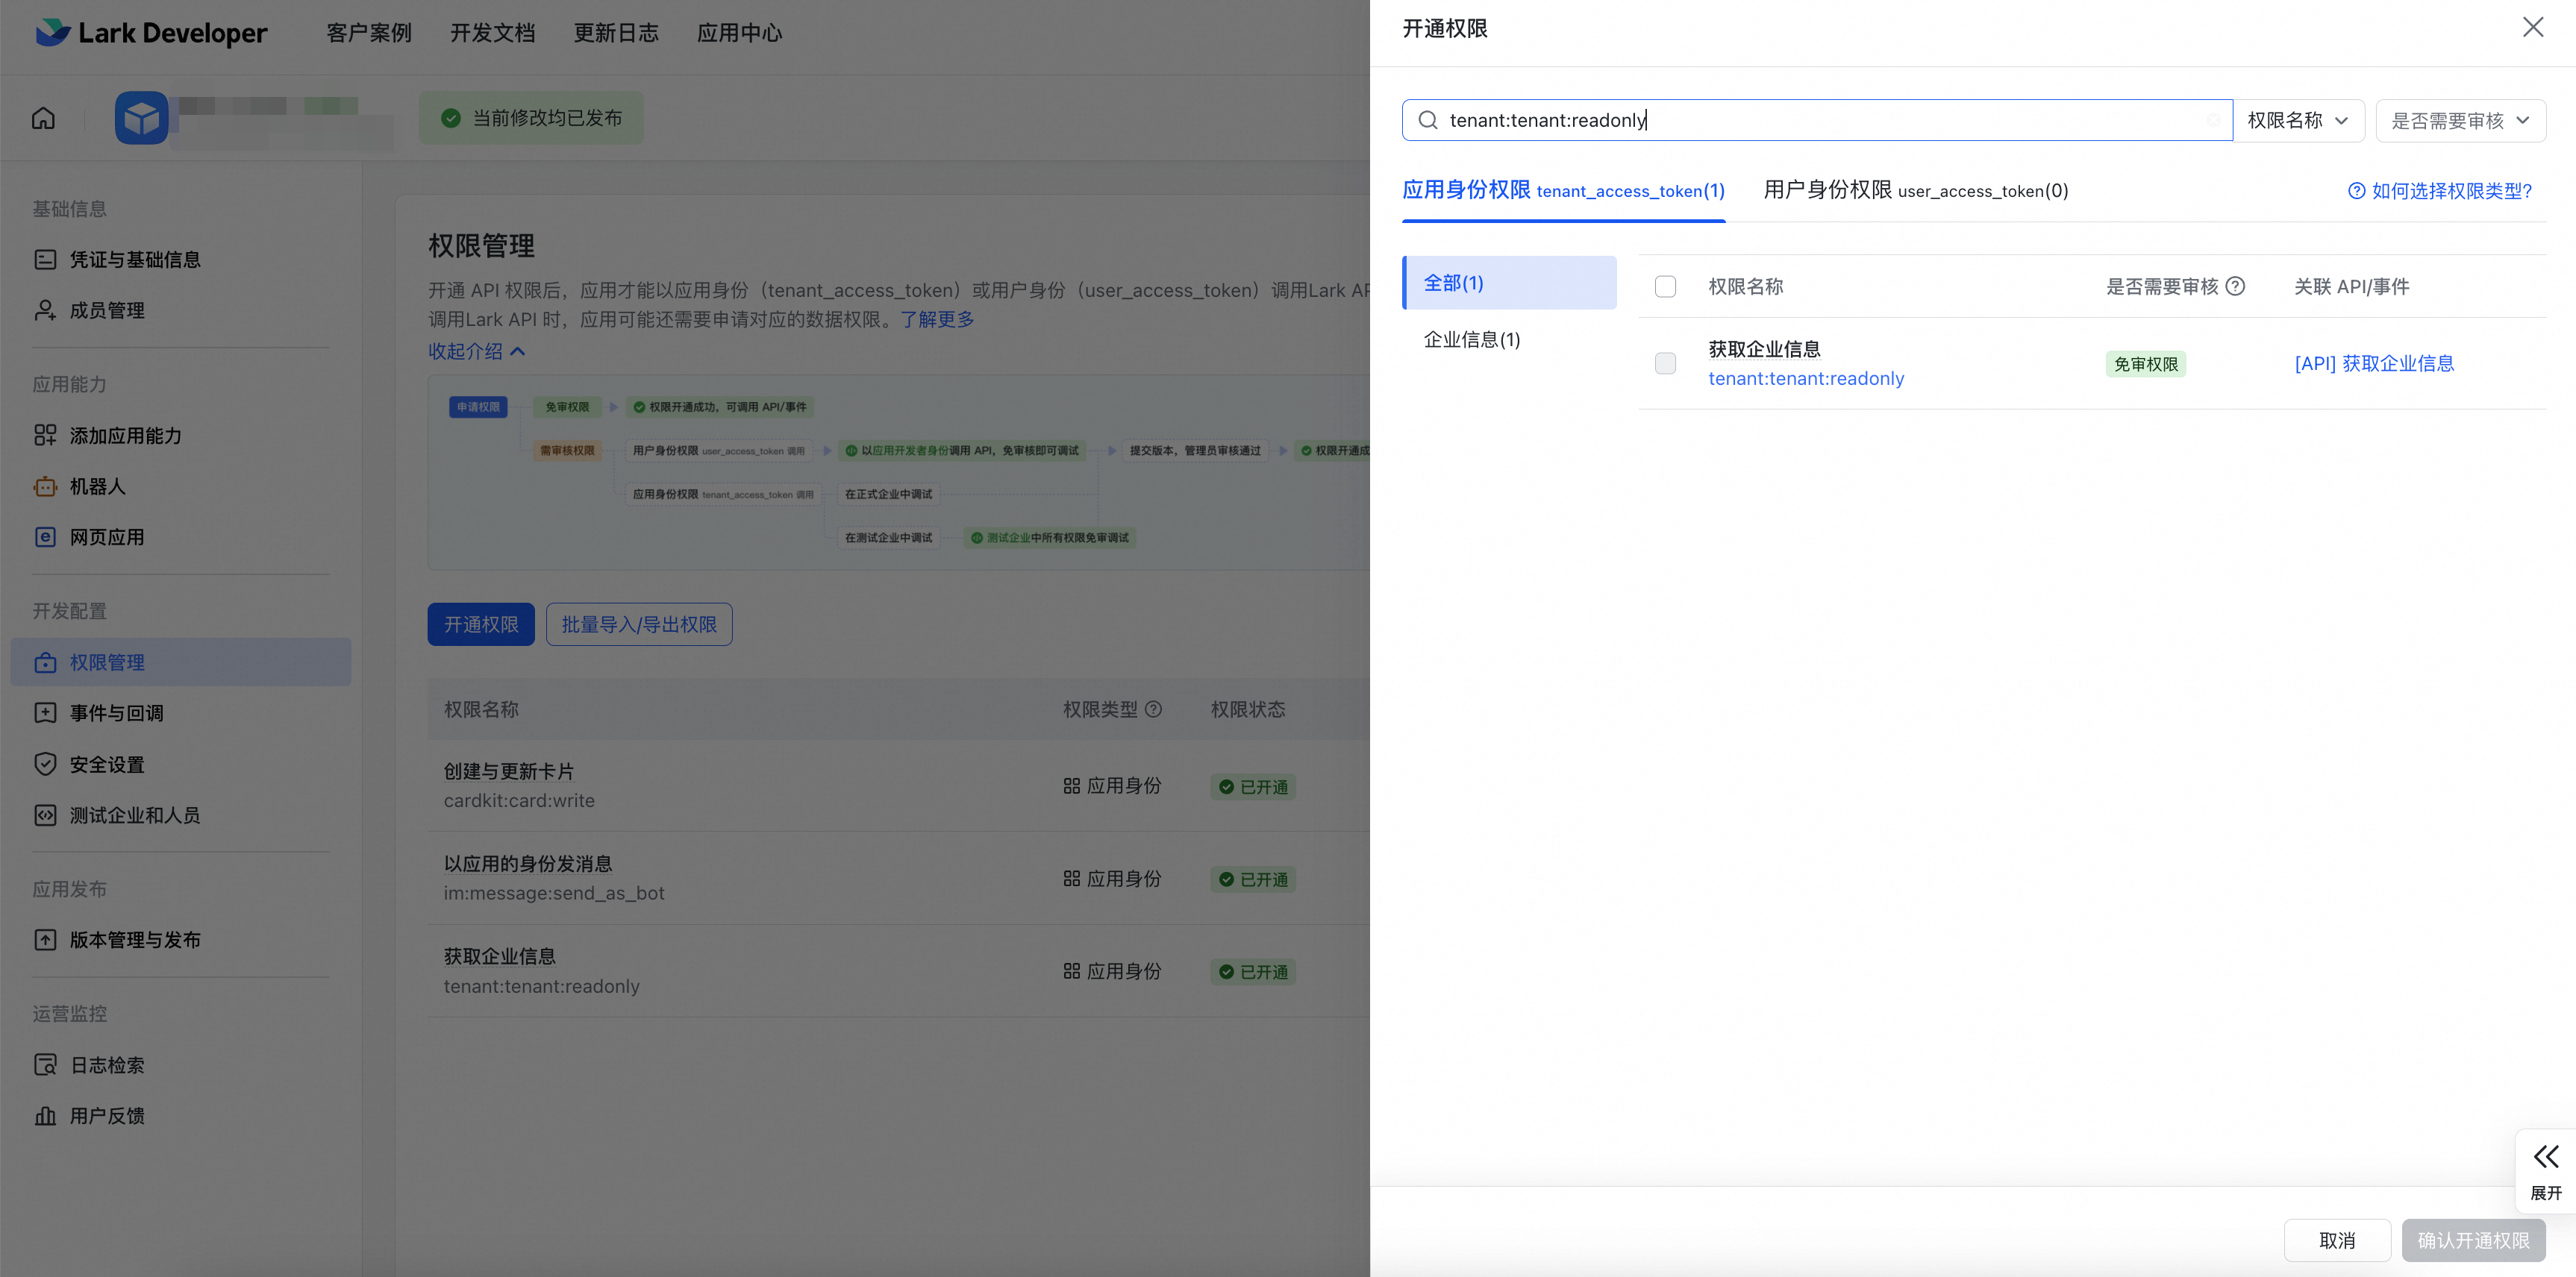Image resolution: width=2576 pixels, height=1277 pixels.
Task: Close the 开通权限 panel
Action: (2532, 27)
